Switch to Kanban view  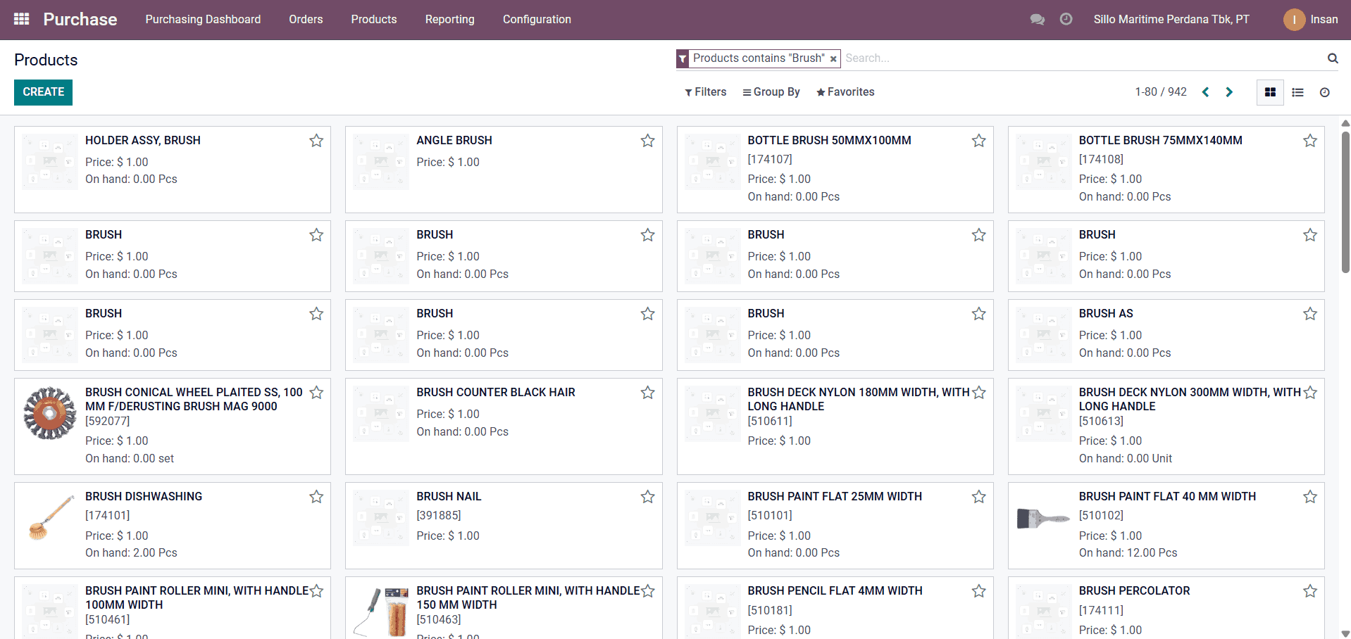tap(1270, 92)
